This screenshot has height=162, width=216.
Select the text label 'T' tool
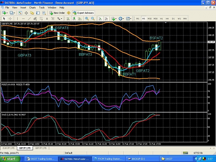pos(53,19)
